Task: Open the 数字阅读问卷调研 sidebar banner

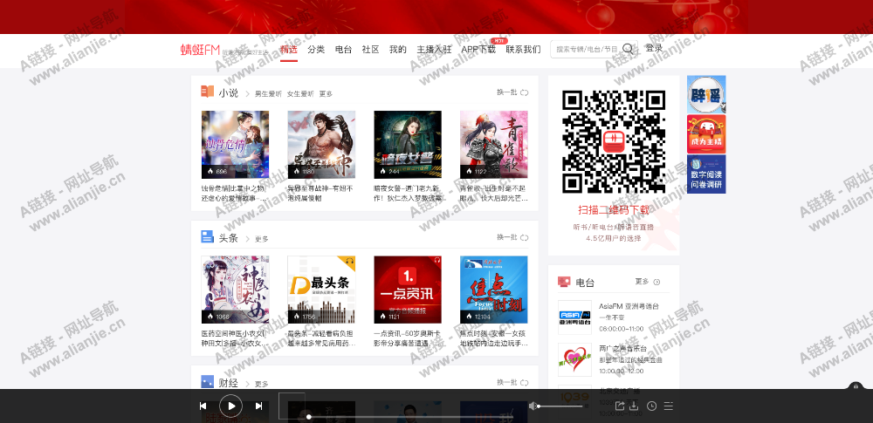Action: click(706, 174)
